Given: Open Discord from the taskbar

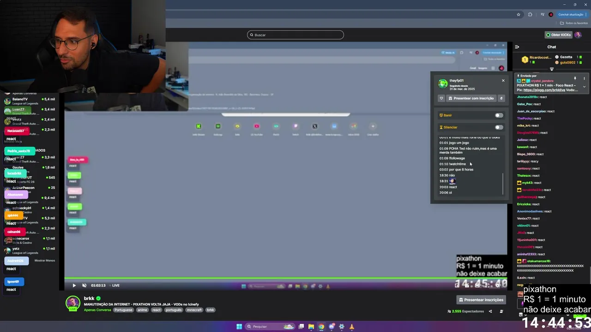Looking at the screenshot, I should tap(332, 326).
